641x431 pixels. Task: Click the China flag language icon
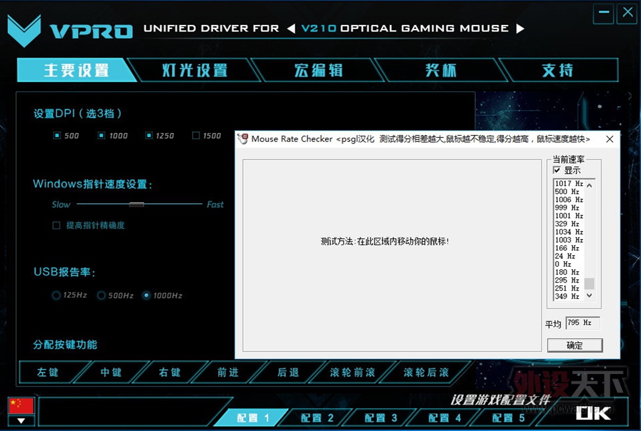(21, 406)
